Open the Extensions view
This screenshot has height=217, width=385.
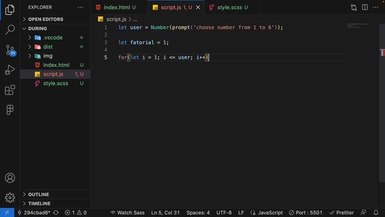(x=10, y=90)
